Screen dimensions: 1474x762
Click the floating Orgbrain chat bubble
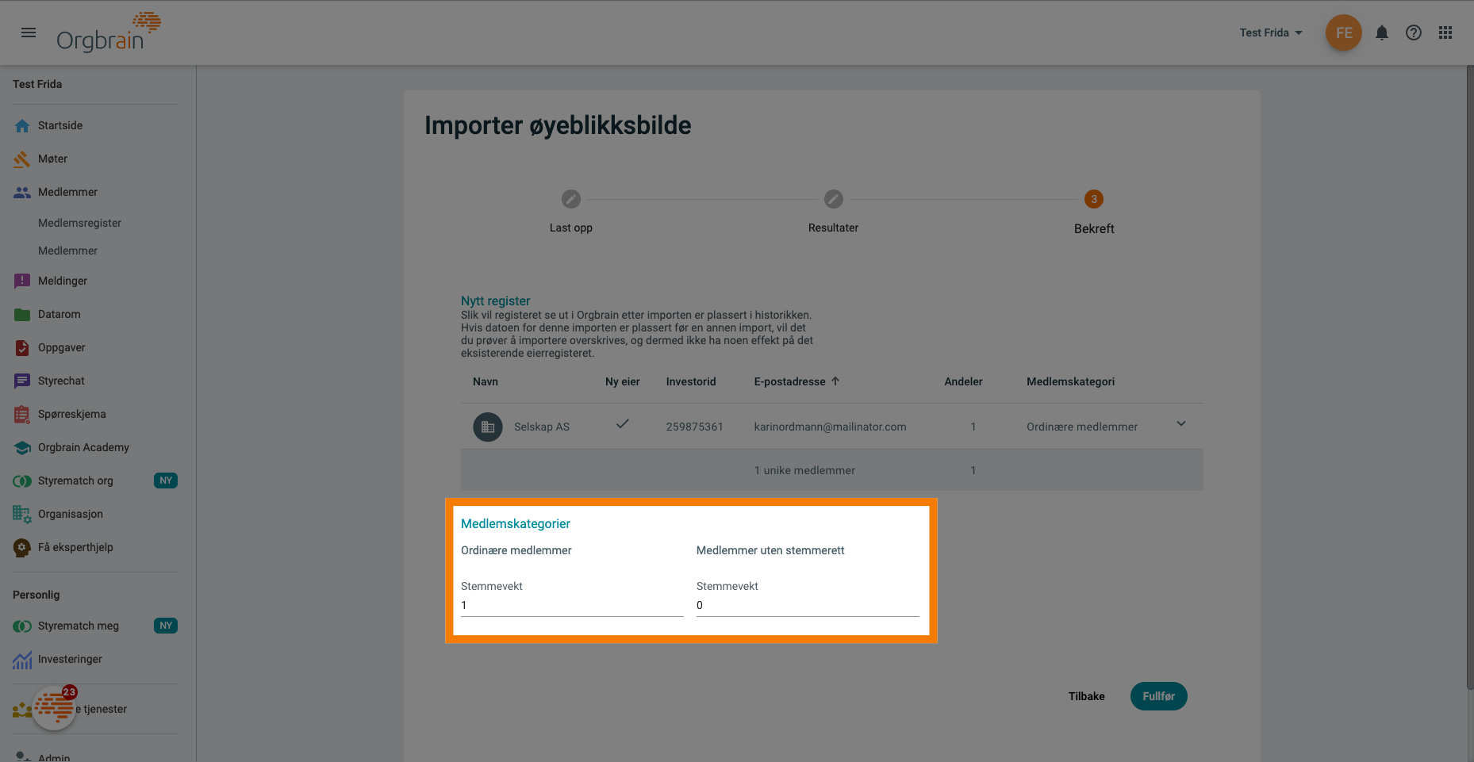(x=54, y=707)
